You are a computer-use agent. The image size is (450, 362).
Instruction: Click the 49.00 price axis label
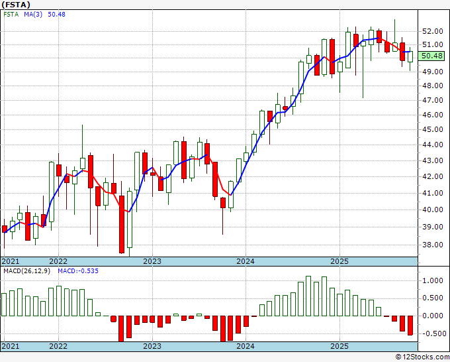pos(433,72)
